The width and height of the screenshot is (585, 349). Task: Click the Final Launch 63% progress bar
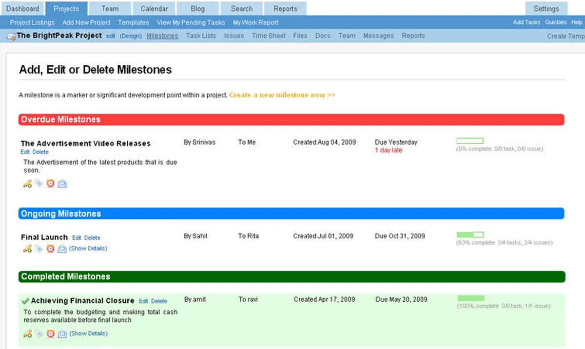[x=470, y=235]
